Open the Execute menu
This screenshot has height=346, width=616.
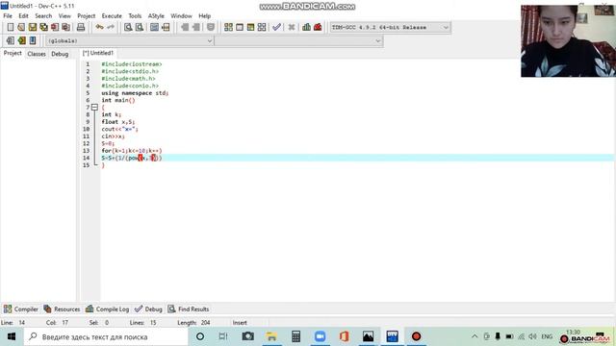coord(112,16)
